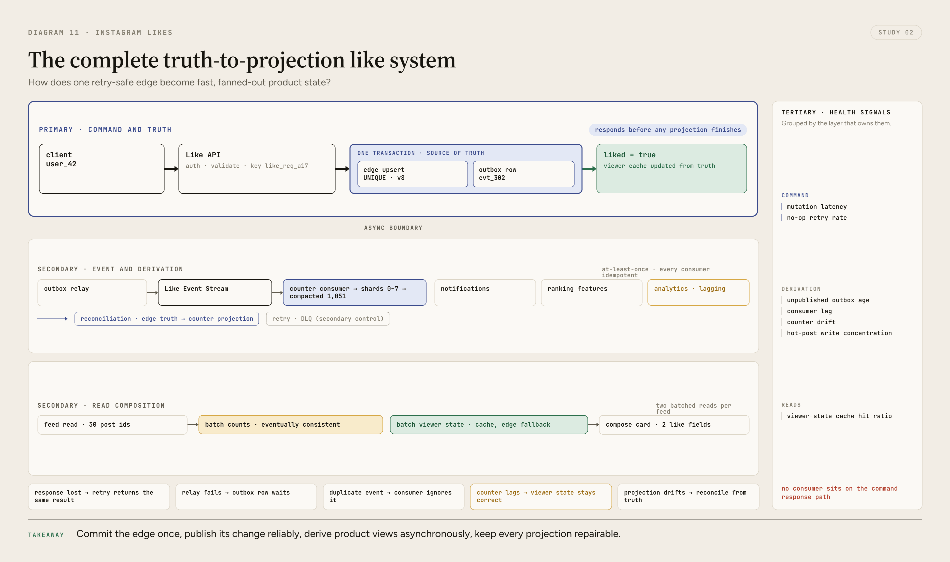
Task: Select 'PRIMARY · COMMAND AND TRUTH' heading
Action: [x=105, y=130]
